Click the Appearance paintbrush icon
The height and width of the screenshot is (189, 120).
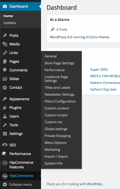pyautogui.click(x=5, y=99)
